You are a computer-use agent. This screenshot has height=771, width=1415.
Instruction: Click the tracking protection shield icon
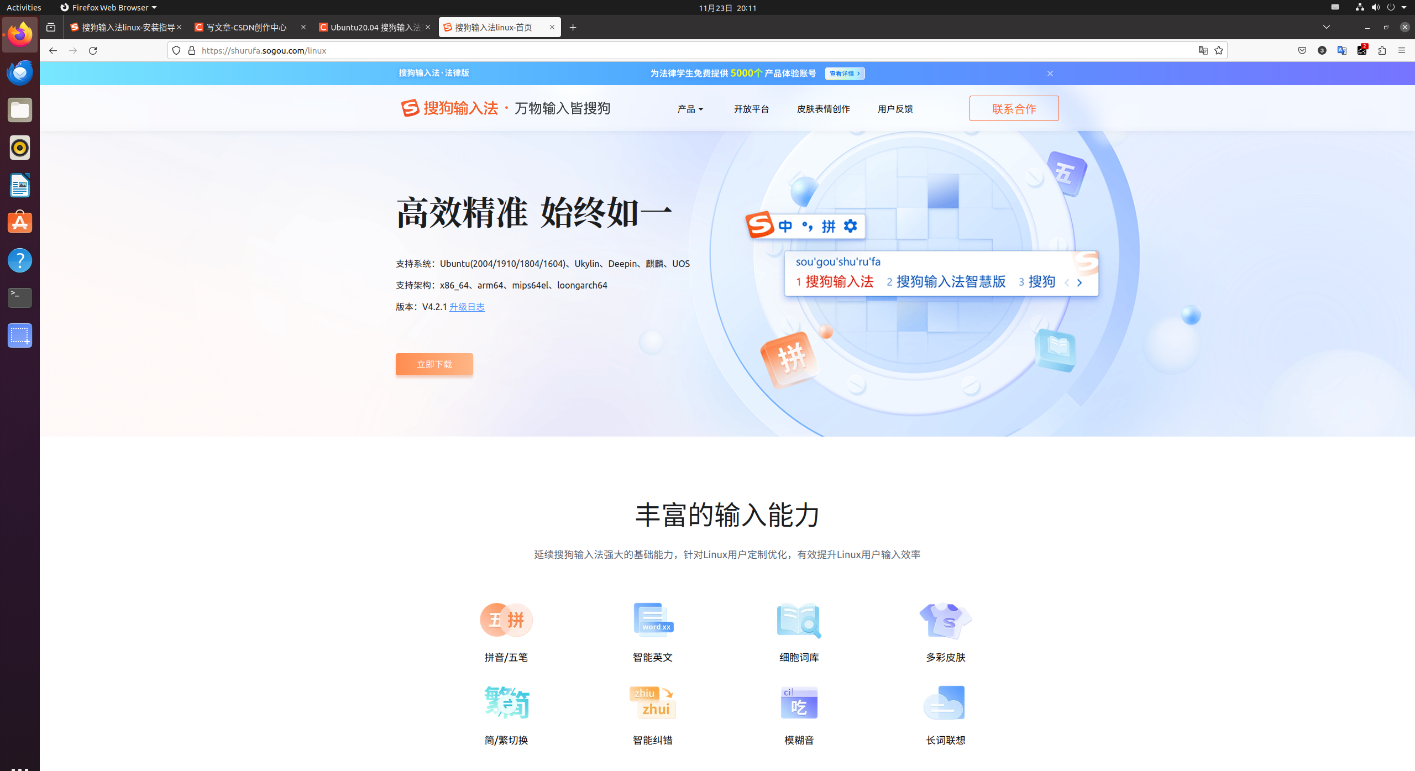176,50
